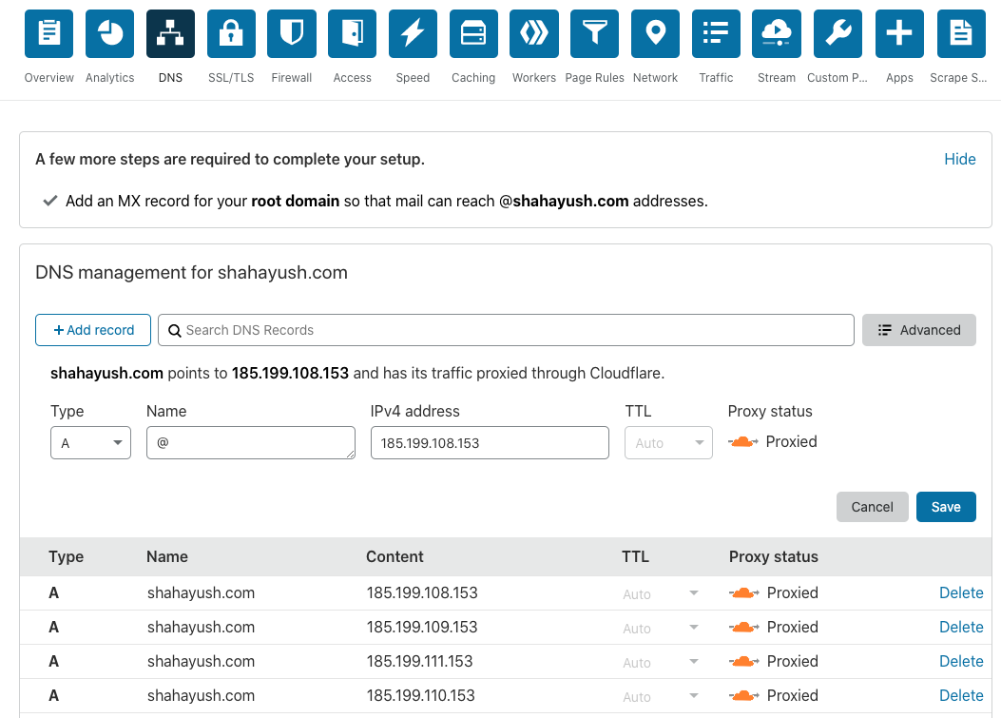The image size is (1001, 718).
Task: Click the Content column header
Action: coord(395,557)
